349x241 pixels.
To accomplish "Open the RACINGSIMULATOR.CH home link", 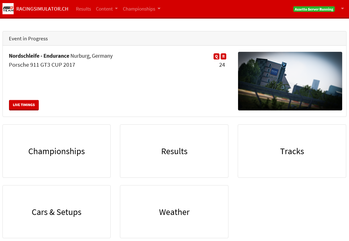I will (42, 9).
